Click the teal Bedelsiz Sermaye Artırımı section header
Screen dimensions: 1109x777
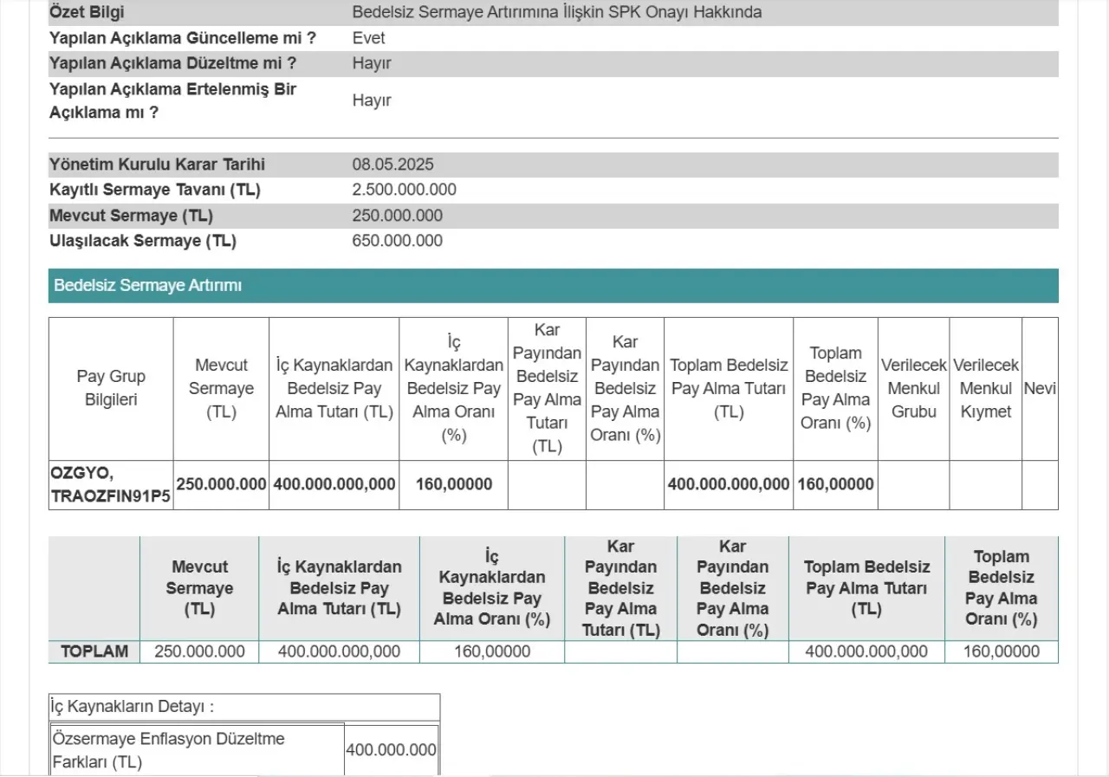pyautogui.click(x=553, y=286)
